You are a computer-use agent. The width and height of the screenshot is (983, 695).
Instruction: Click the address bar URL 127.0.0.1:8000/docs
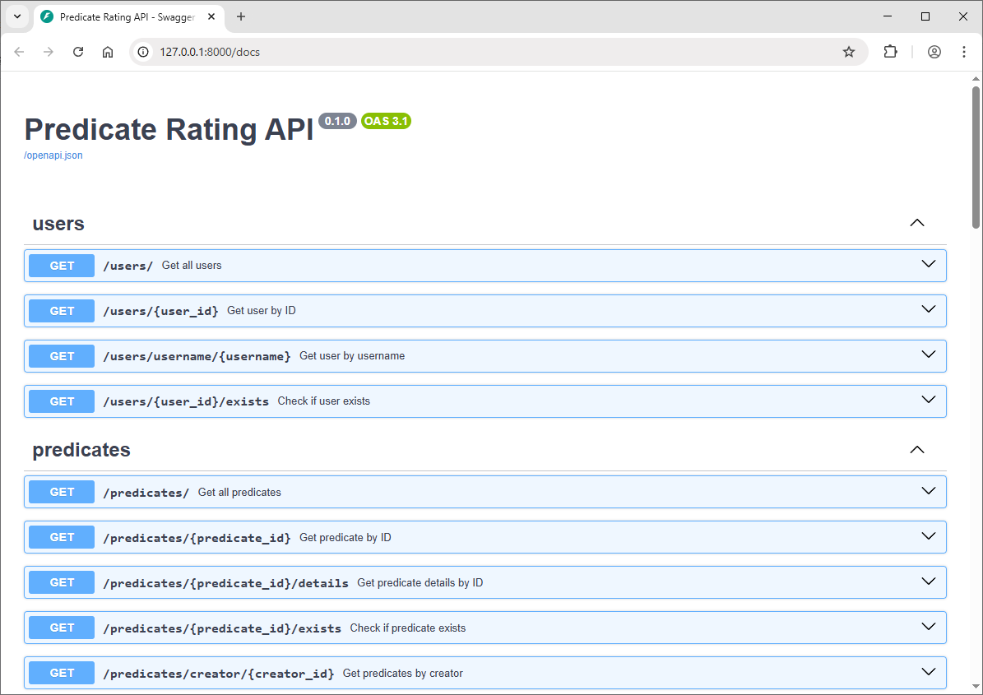click(x=210, y=52)
